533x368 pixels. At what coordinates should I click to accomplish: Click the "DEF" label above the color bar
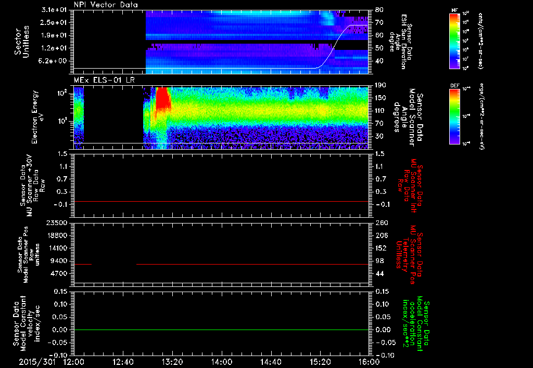pos(455,86)
